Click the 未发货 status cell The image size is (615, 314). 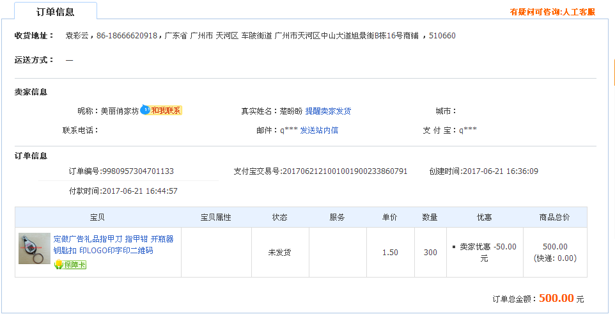pos(279,253)
